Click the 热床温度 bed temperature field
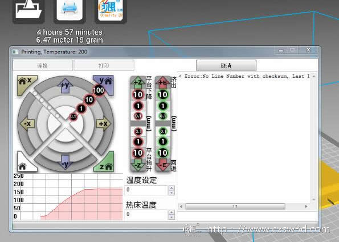Screen dimensions: 339x242 tap(146, 215)
